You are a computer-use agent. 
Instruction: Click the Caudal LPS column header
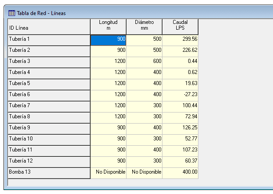coord(180,25)
